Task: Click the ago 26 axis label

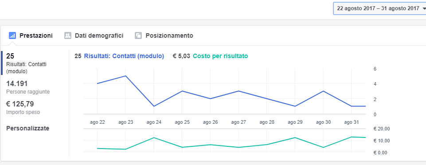Action: click(x=211, y=122)
